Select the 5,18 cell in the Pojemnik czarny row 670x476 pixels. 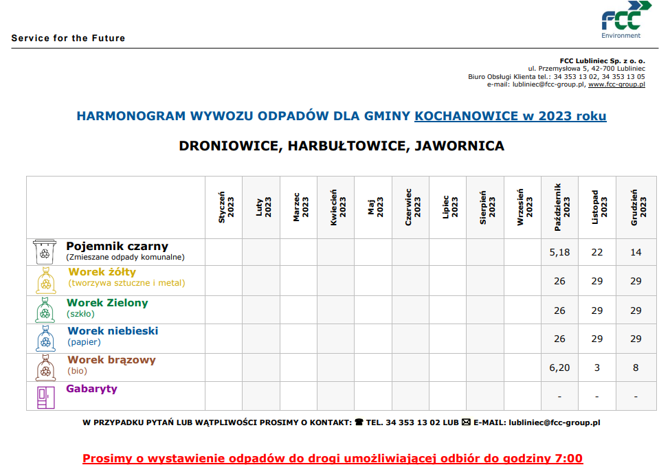(560, 252)
